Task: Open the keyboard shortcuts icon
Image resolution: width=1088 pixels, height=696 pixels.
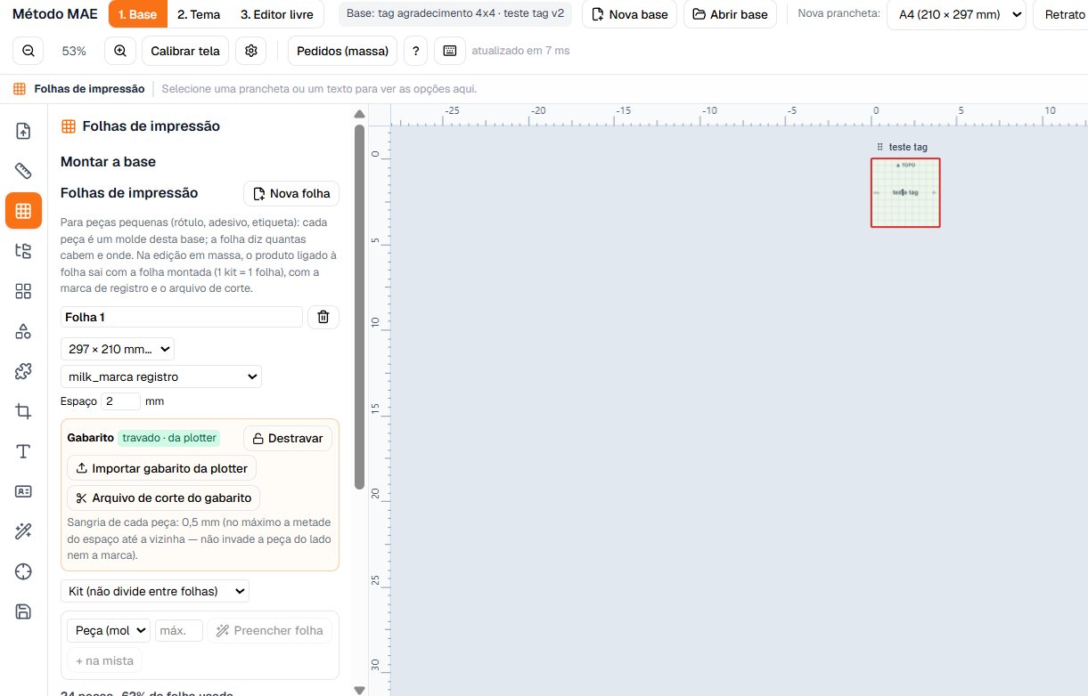Action: pyautogui.click(x=450, y=51)
